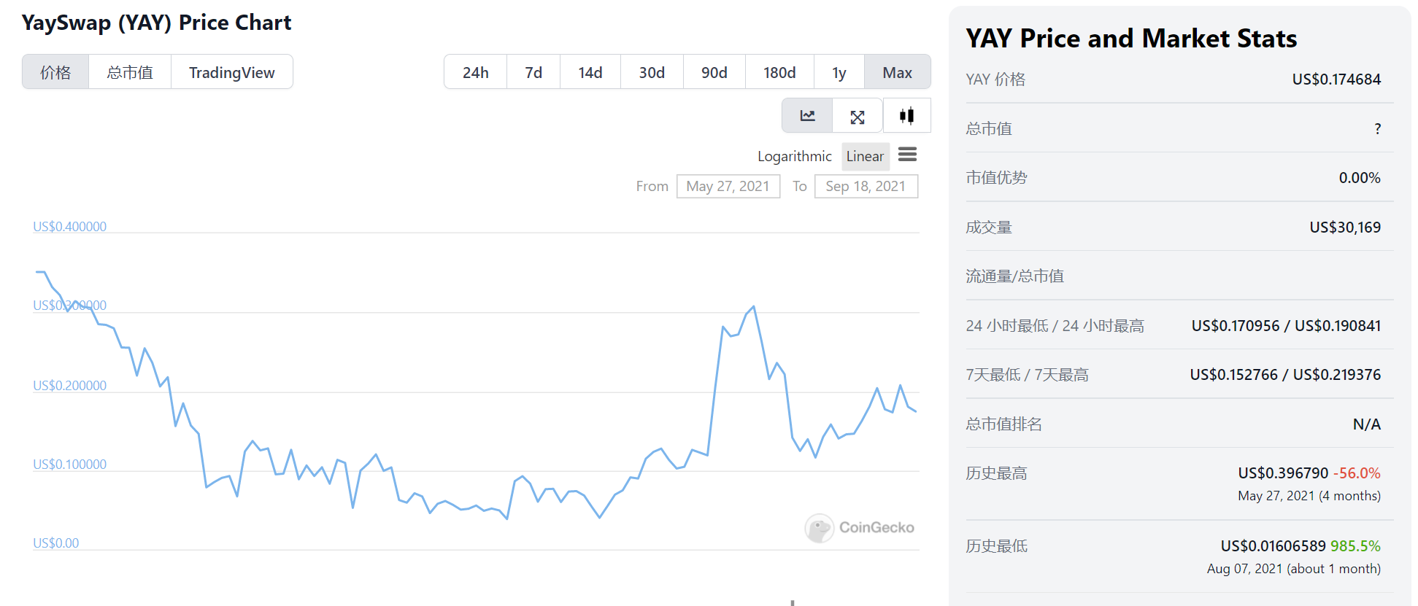
Task: Click the US$0.400000 axis label
Action: pyautogui.click(x=69, y=227)
